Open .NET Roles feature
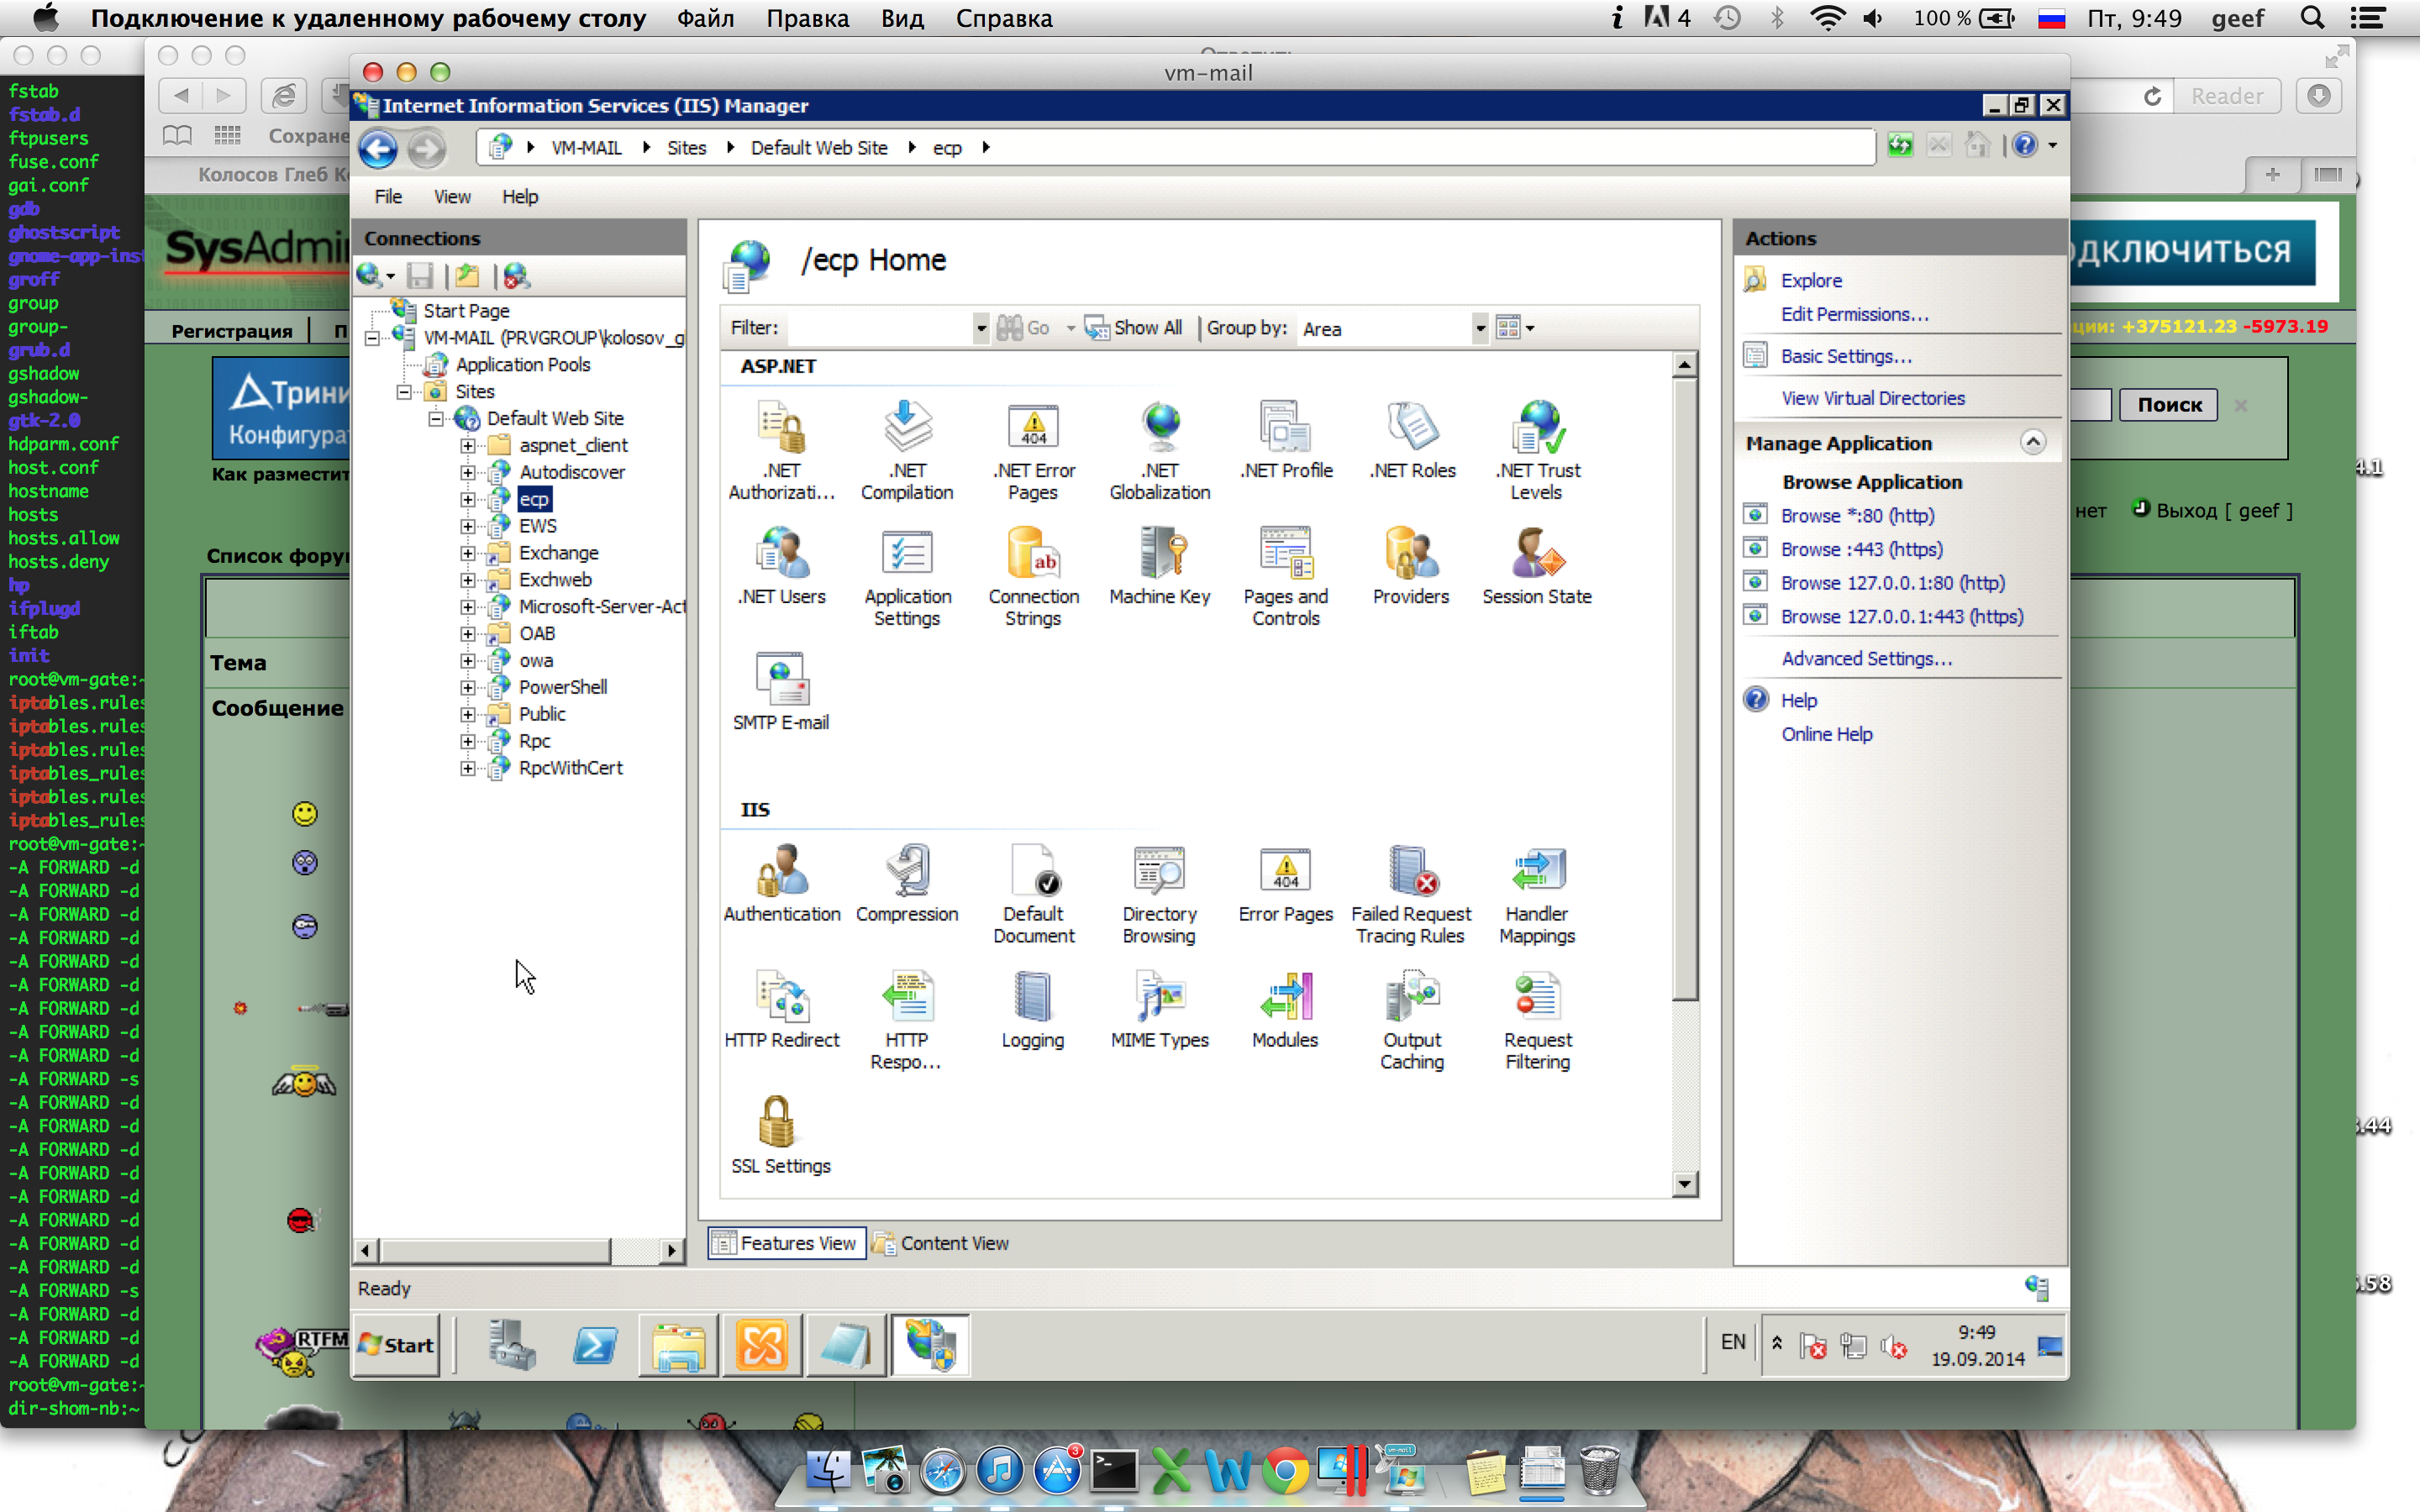 click(x=1411, y=440)
